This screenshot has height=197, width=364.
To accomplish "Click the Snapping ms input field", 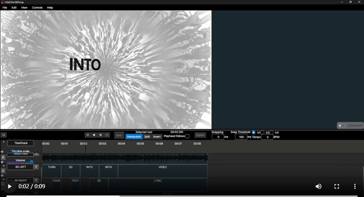I will coord(218,137).
